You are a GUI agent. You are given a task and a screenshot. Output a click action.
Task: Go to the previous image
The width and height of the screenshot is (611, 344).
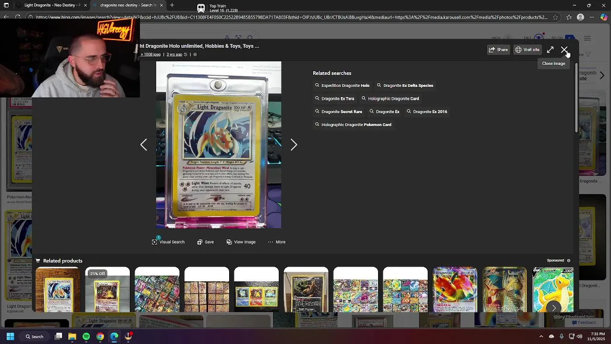(x=144, y=145)
